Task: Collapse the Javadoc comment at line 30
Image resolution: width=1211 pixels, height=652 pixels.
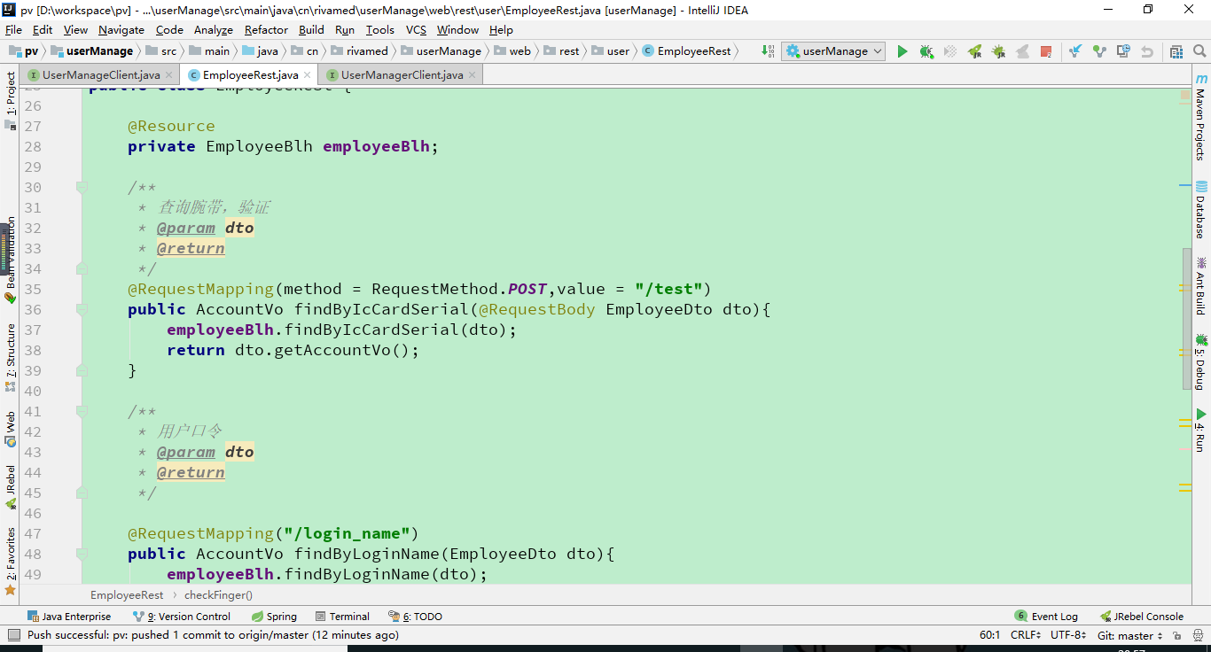Action: (x=82, y=187)
